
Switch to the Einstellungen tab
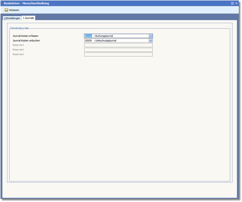click(x=12, y=18)
